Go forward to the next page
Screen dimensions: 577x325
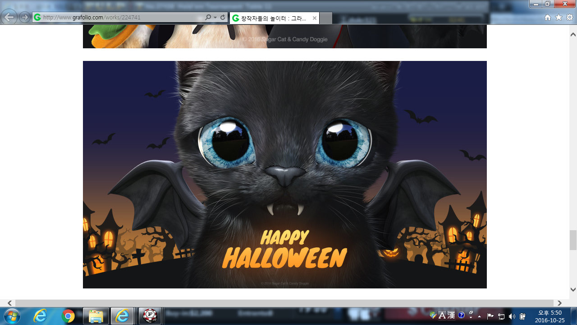click(24, 18)
